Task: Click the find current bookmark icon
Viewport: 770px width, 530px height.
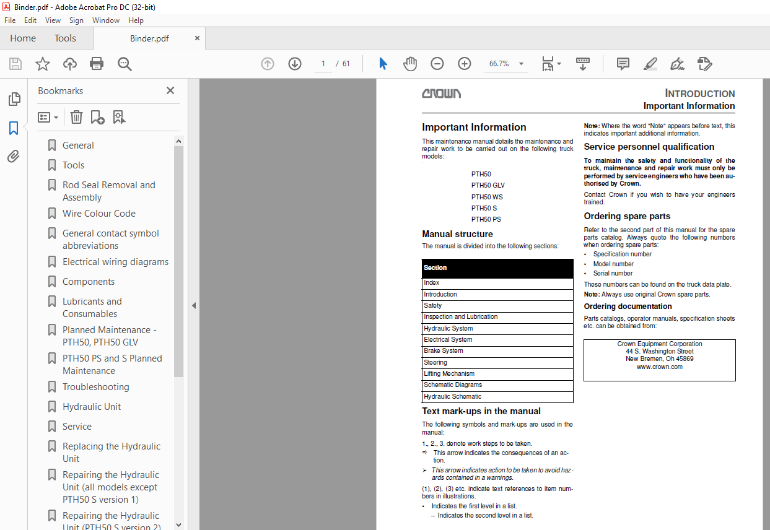Action: click(119, 117)
